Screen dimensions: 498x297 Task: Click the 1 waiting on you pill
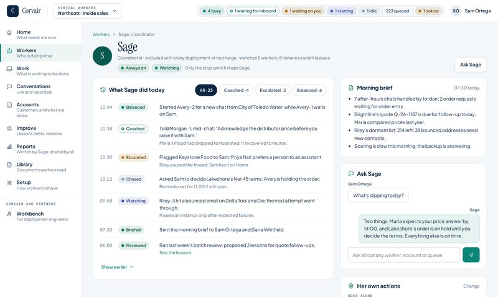click(303, 11)
